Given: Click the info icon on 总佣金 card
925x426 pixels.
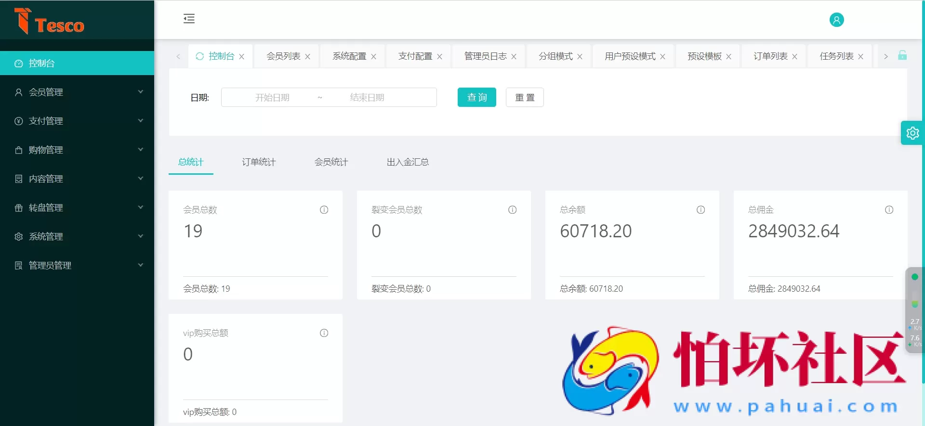Looking at the screenshot, I should [889, 210].
